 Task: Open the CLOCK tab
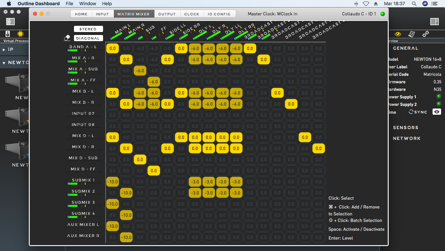192,14
